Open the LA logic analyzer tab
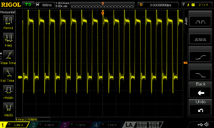The height and width of the screenshot is (128, 214). tap(143, 125)
